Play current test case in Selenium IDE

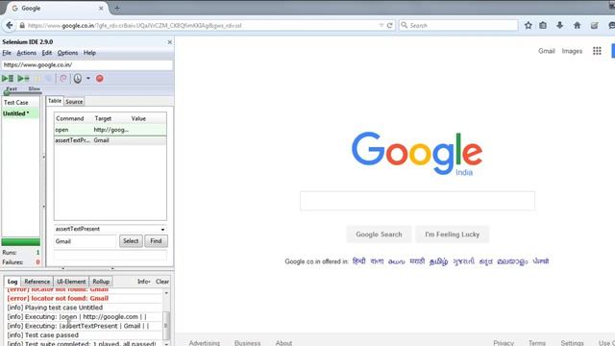23,79
